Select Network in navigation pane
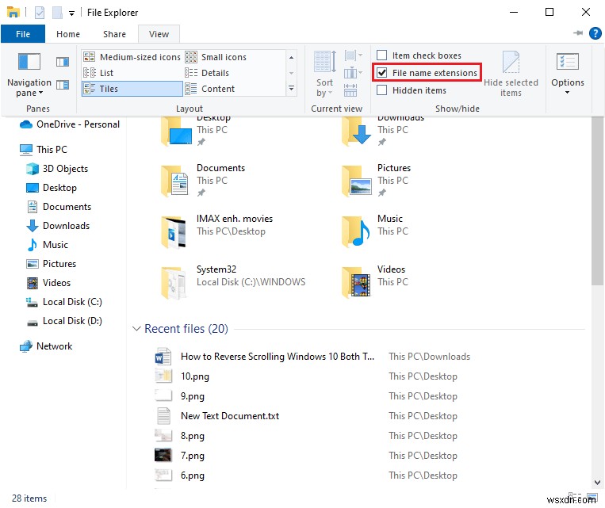 pos(46,346)
